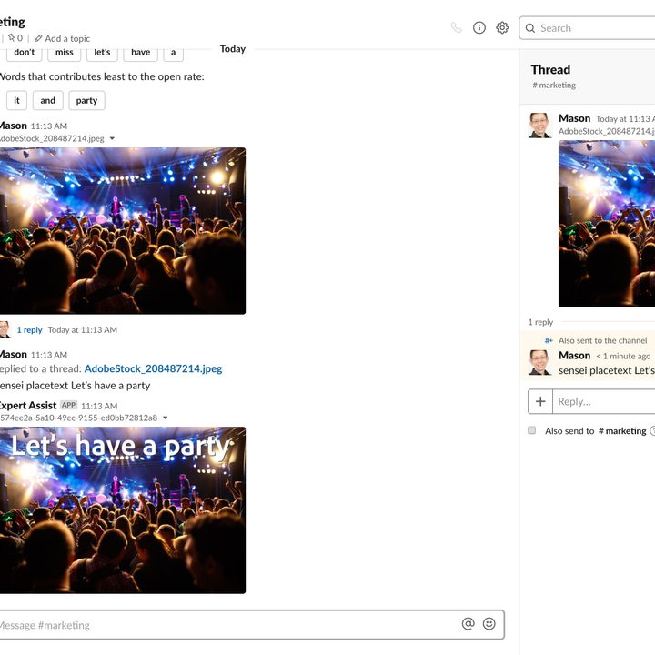The width and height of the screenshot is (655, 655).
Task: Open channel settings gear icon
Action: (502, 28)
